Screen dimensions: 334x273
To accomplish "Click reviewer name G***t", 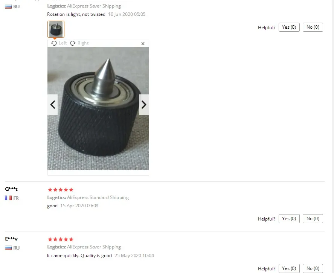I will [x=11, y=189].
